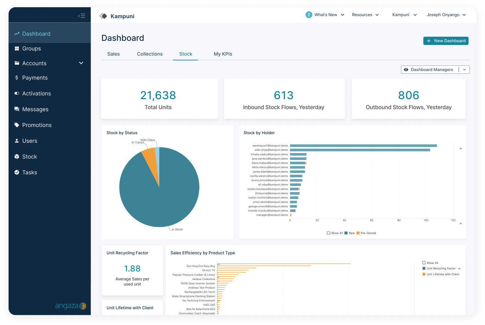
Task: Collapse the sidebar with the menu icon
Action: (x=82, y=16)
